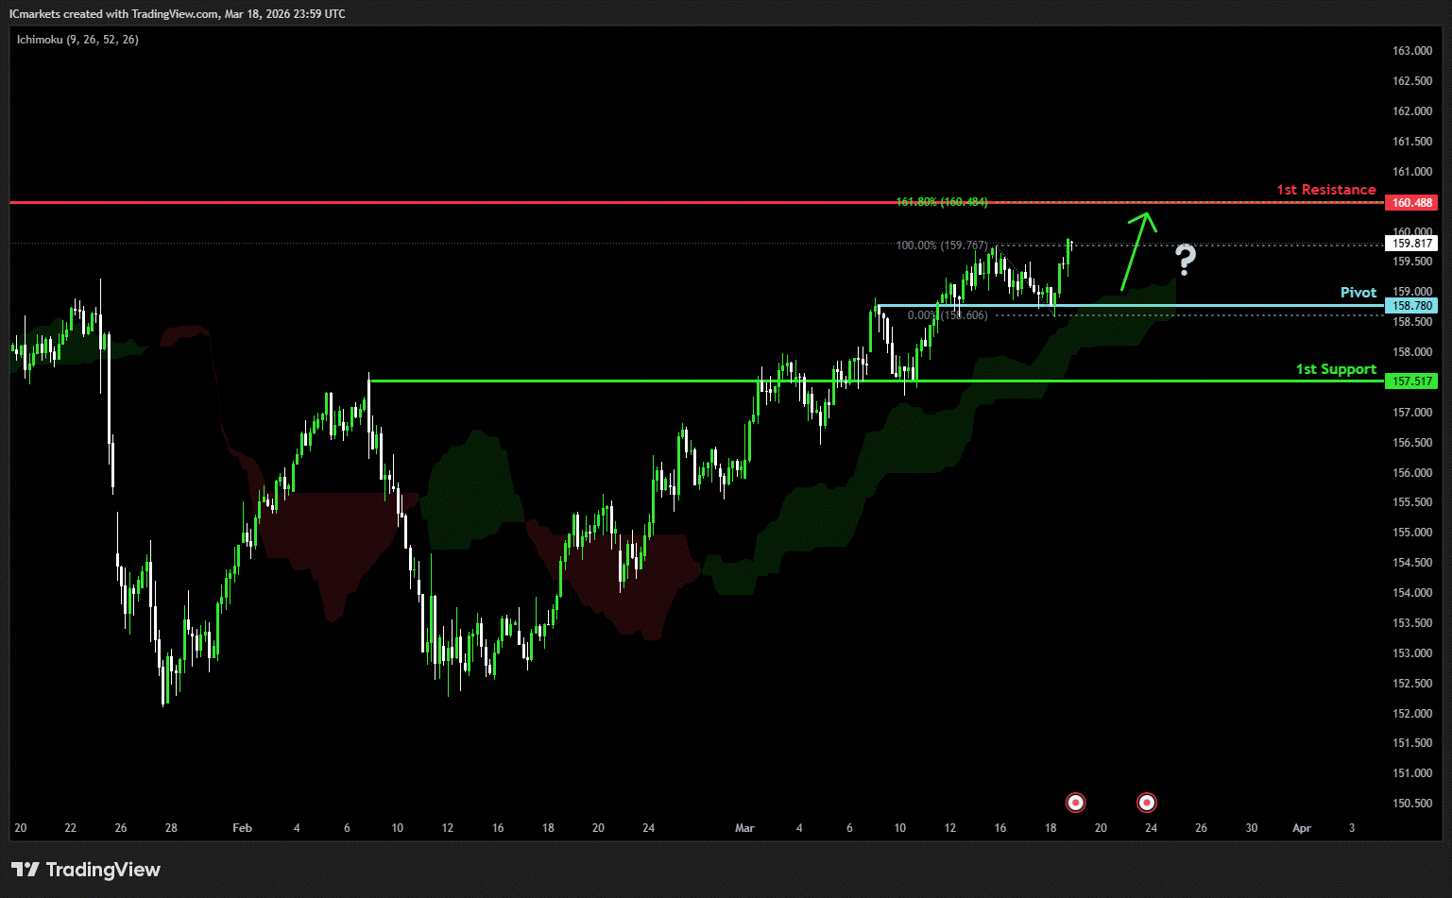The height and width of the screenshot is (898, 1452).
Task: Select the green 157.517 support price tag
Action: point(1411,381)
